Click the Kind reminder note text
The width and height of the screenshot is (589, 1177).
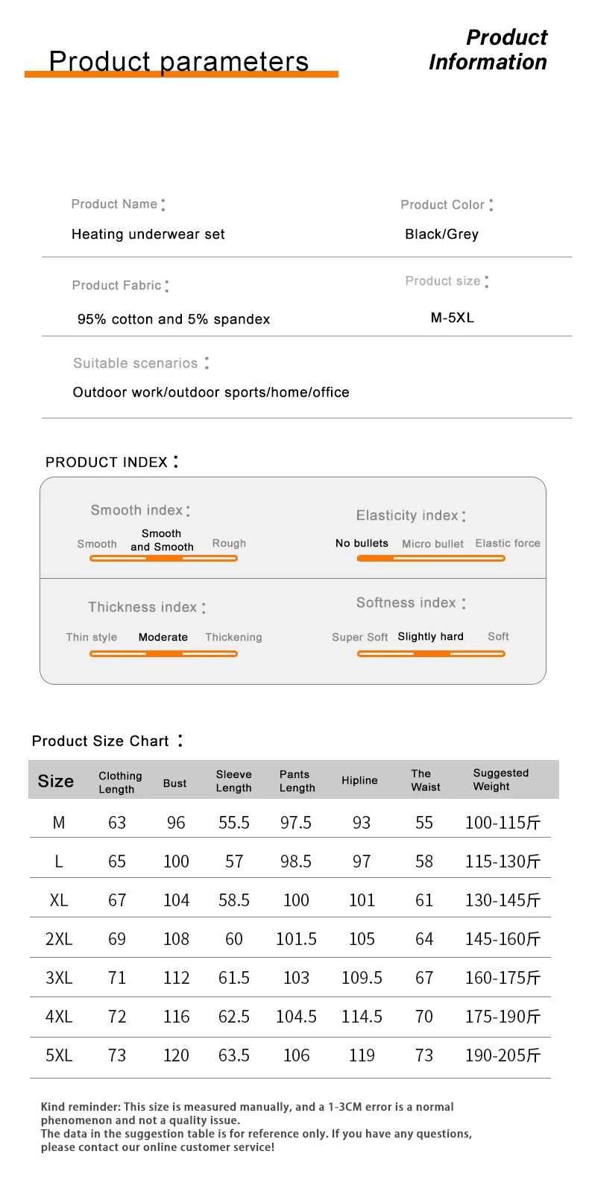(x=256, y=1127)
